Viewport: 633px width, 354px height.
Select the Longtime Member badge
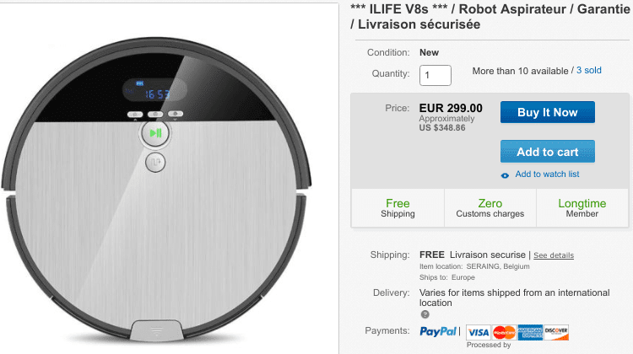[582, 208]
